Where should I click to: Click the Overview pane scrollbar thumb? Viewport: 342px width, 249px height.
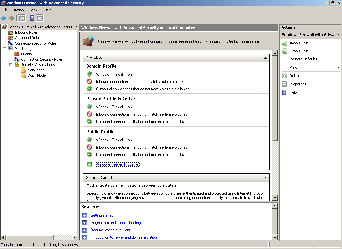pyautogui.click(x=275, y=98)
